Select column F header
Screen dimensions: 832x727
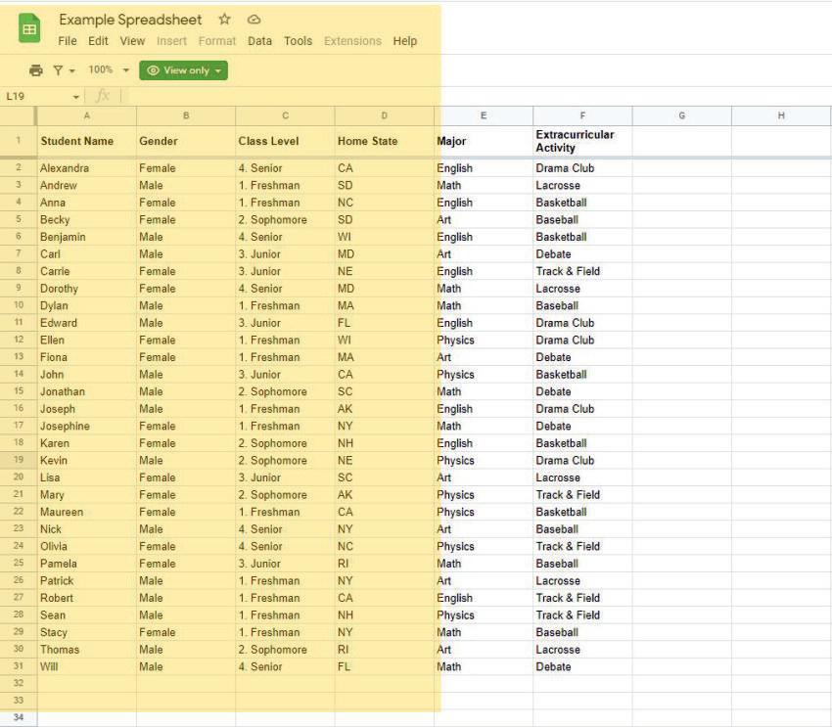click(x=582, y=115)
